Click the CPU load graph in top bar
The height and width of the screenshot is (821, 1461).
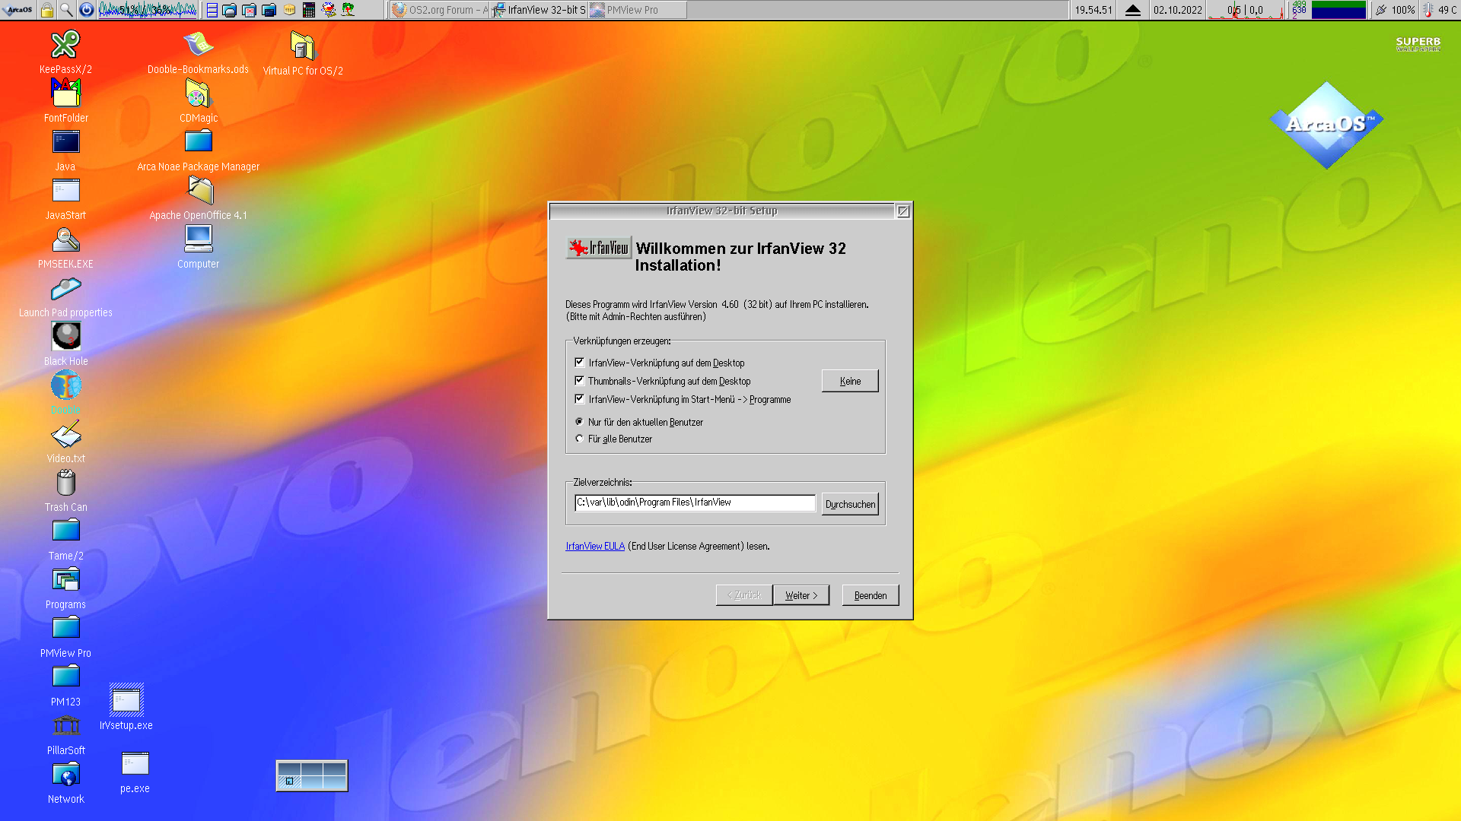coord(148,10)
